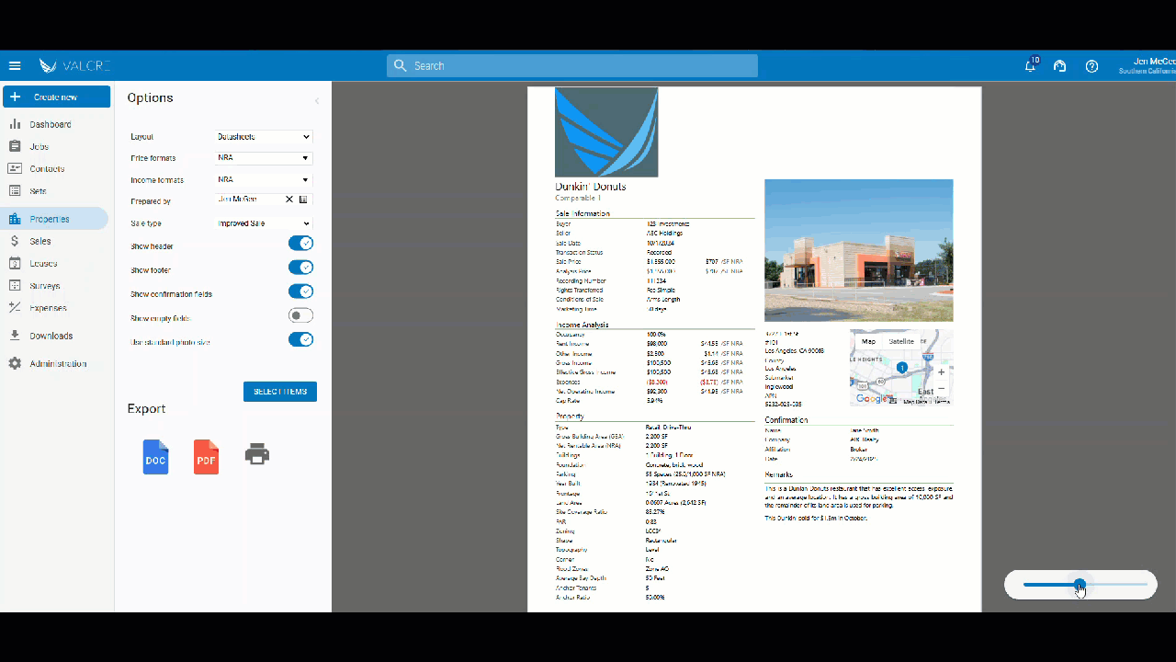Screen dimensions: 1176x662
Task: Click the Create new button
Action: coord(56,97)
